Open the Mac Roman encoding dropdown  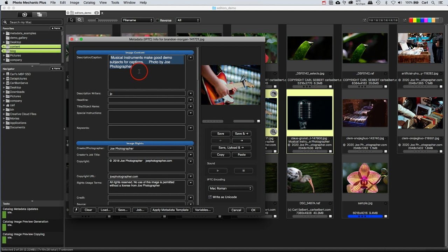tap(231, 188)
